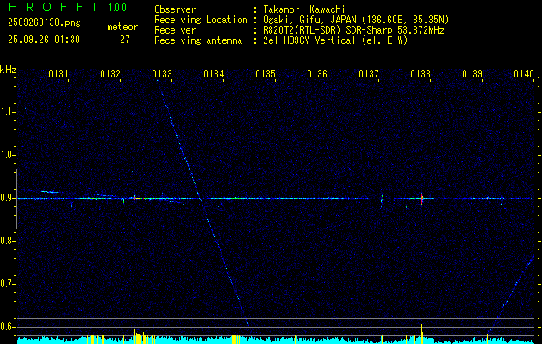542x344 pixels.
Task: Click the Receiving Location text line
Action: (x=302, y=20)
